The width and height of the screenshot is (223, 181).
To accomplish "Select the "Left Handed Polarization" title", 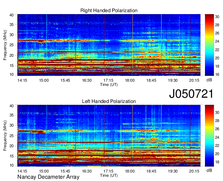I will [109, 101].
